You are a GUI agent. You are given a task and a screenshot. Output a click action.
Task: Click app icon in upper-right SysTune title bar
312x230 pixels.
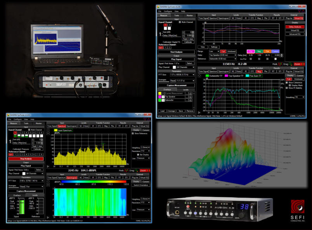(158, 7)
